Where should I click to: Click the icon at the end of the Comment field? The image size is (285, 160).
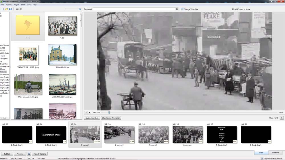[177, 9]
